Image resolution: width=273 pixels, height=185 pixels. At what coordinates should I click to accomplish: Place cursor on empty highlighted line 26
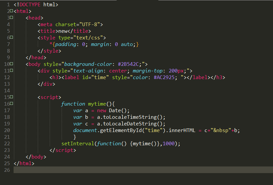click(143, 170)
